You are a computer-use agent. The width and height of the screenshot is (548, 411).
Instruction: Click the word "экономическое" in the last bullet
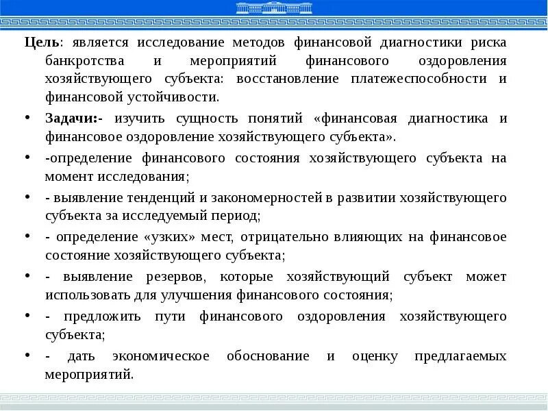[161, 356]
